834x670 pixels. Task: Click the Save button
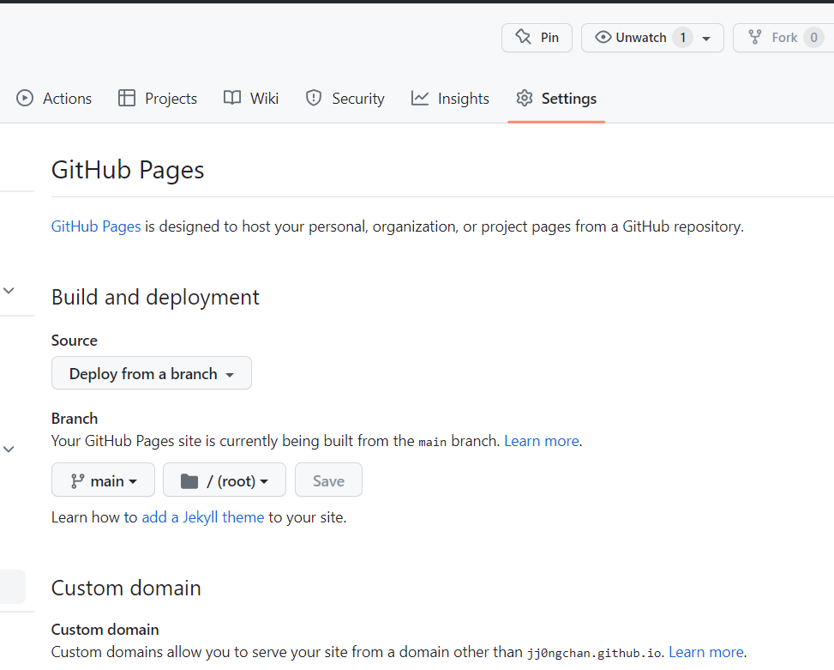328,480
